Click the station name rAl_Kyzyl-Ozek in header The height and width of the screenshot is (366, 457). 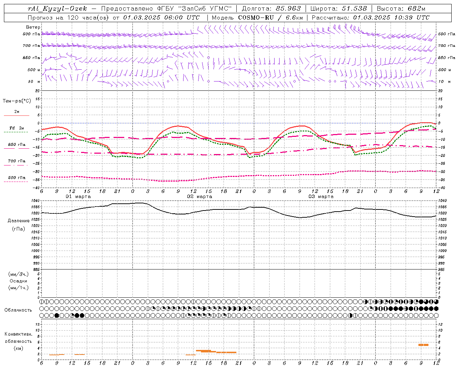pos(57,9)
